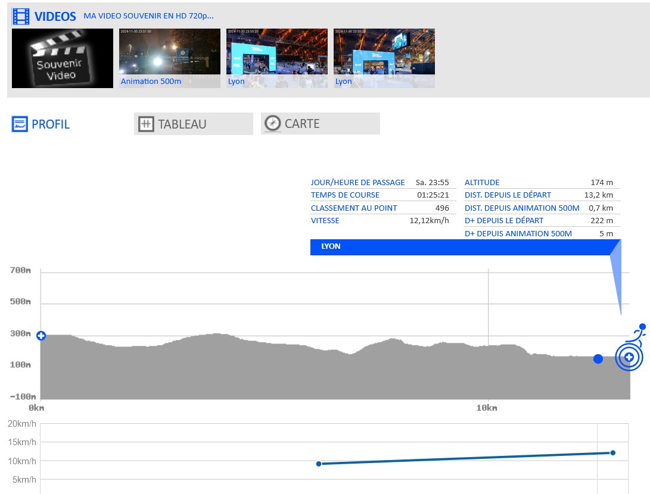
Task: Click the TABLEAU grid icon
Action: coord(146,124)
